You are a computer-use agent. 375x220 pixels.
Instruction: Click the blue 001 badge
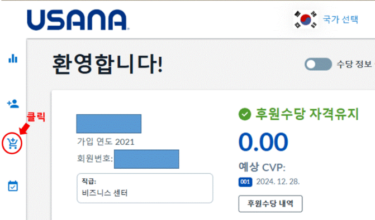point(245,182)
